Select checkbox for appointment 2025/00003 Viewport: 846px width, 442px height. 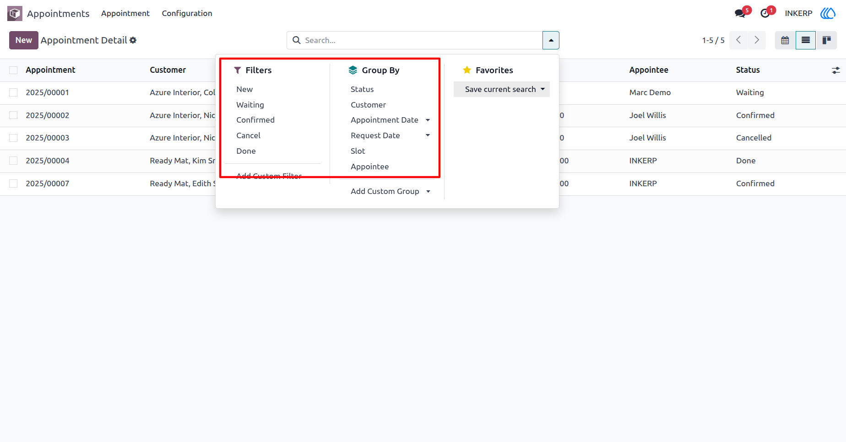point(13,138)
